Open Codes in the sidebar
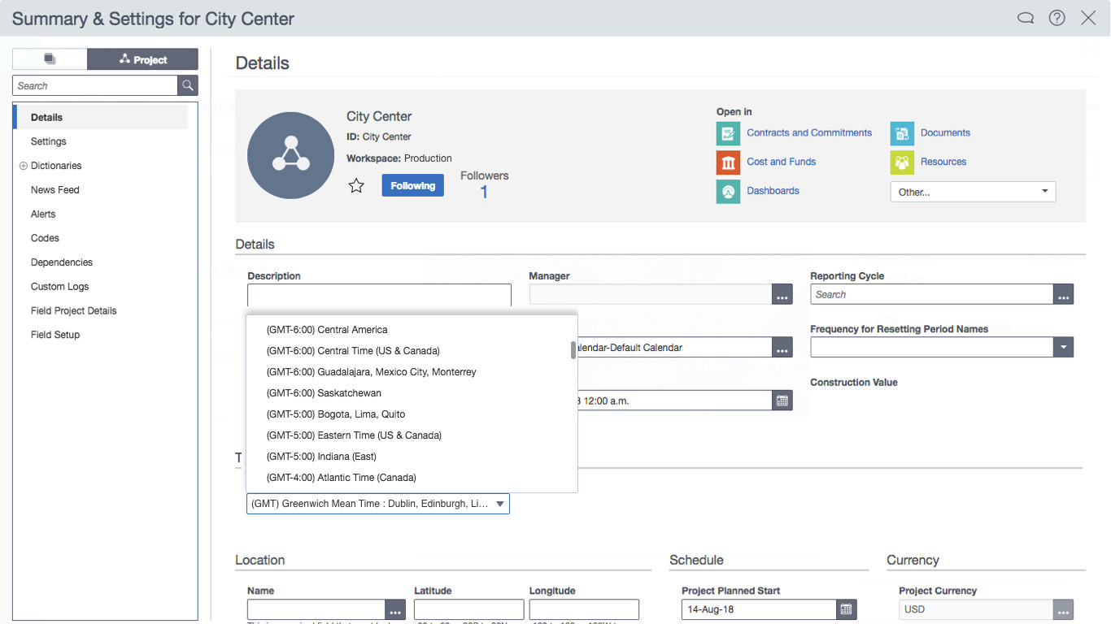The image size is (1111, 624). click(x=45, y=238)
